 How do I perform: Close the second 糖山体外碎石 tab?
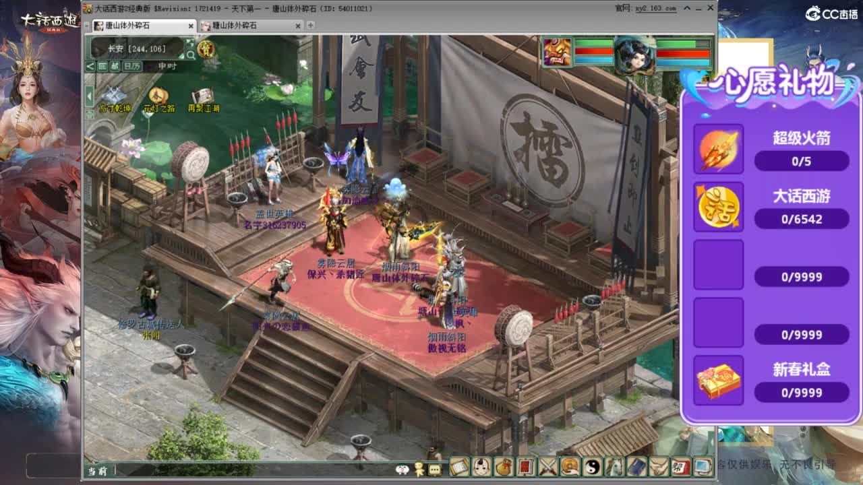click(298, 26)
